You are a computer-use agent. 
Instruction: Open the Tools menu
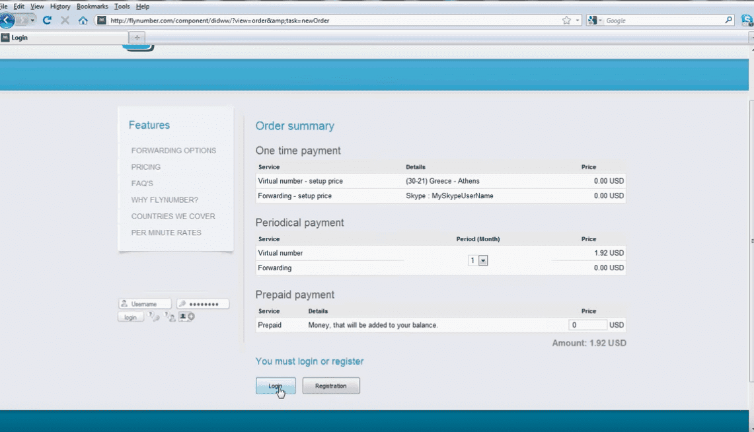[122, 6]
